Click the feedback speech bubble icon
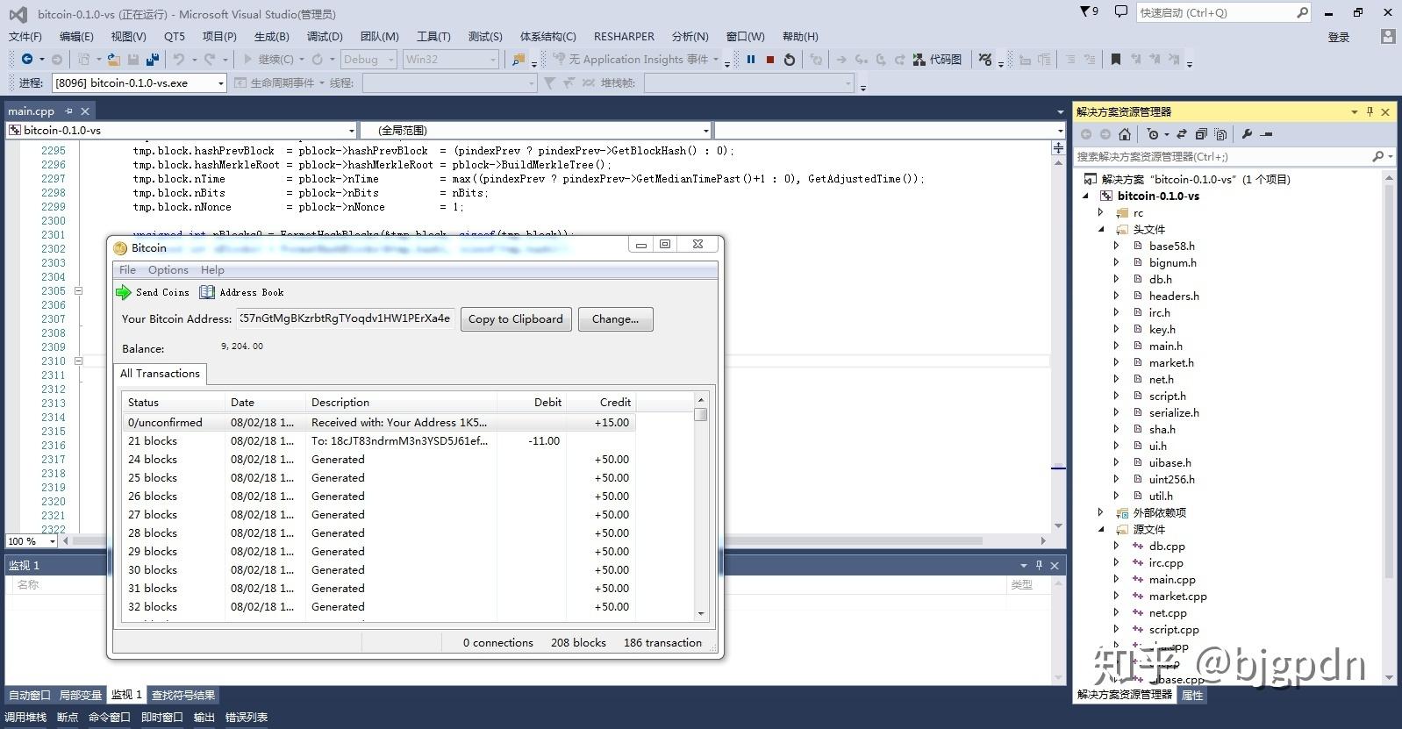Screen dimensions: 1402x729 [1120, 11]
